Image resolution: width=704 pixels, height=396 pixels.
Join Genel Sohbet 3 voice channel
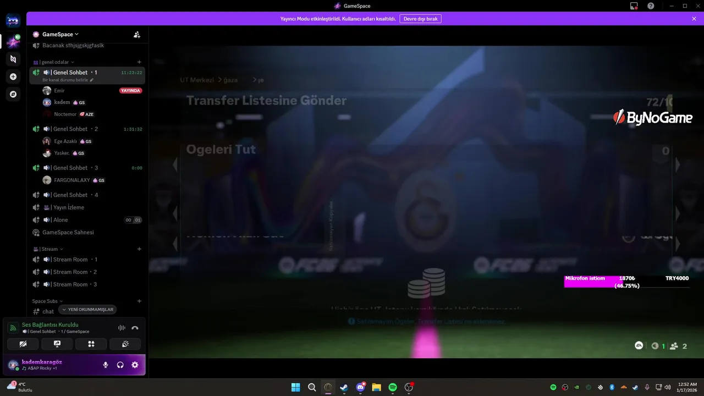coord(87,168)
